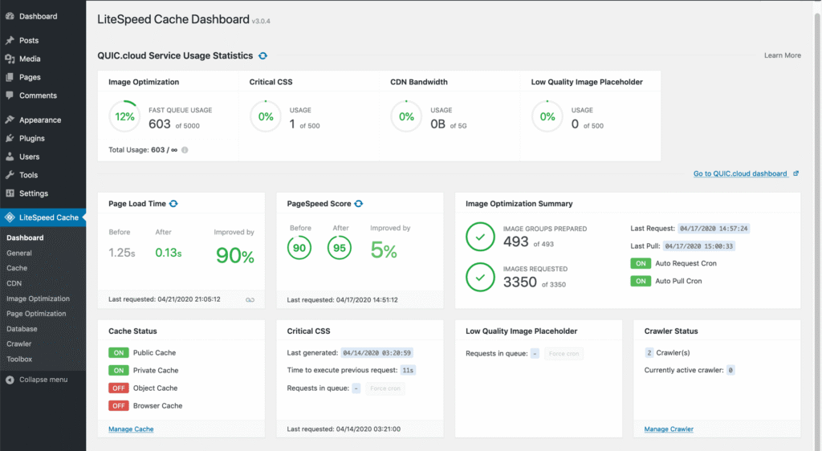Click Force cron in Low Quality Image Placeholder panel
Viewport: 822px width, 451px height.
pyautogui.click(x=564, y=354)
